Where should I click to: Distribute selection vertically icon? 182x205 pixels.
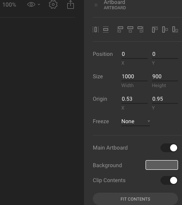106,29
